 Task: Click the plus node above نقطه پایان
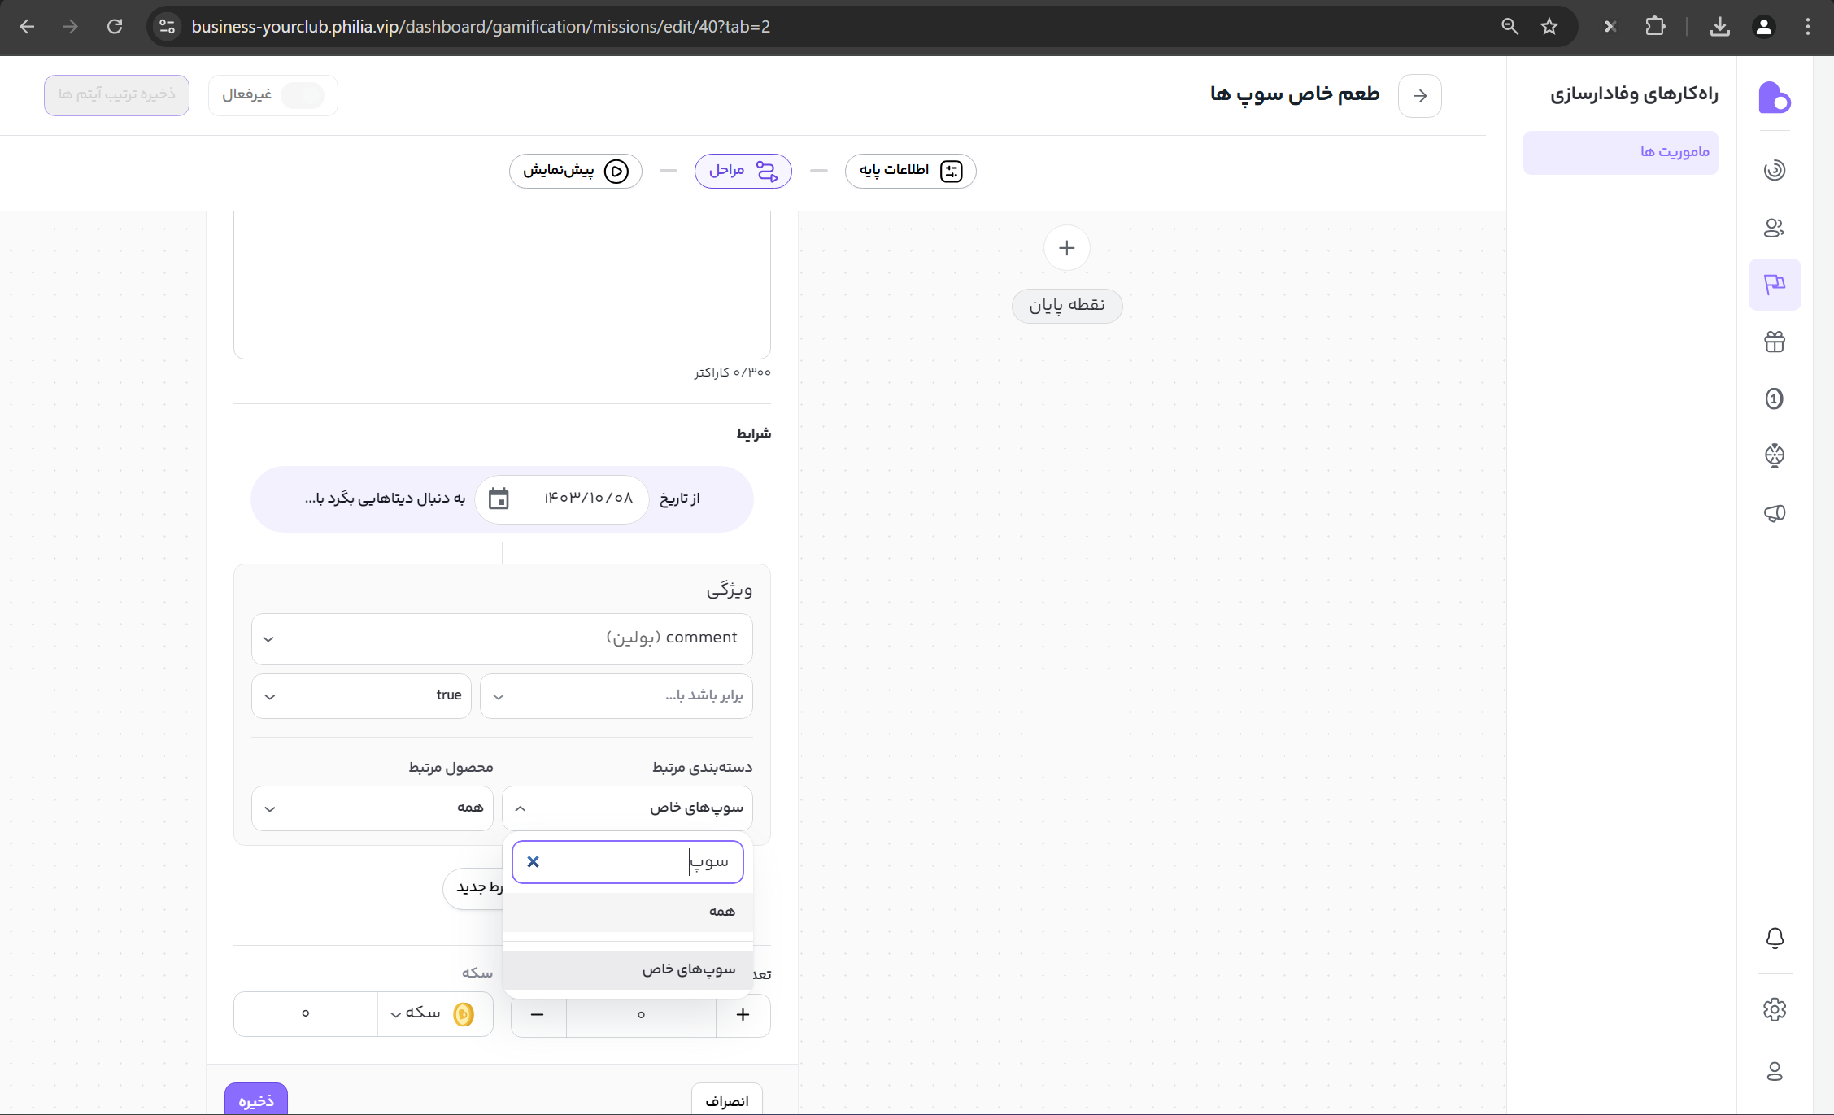click(x=1066, y=248)
